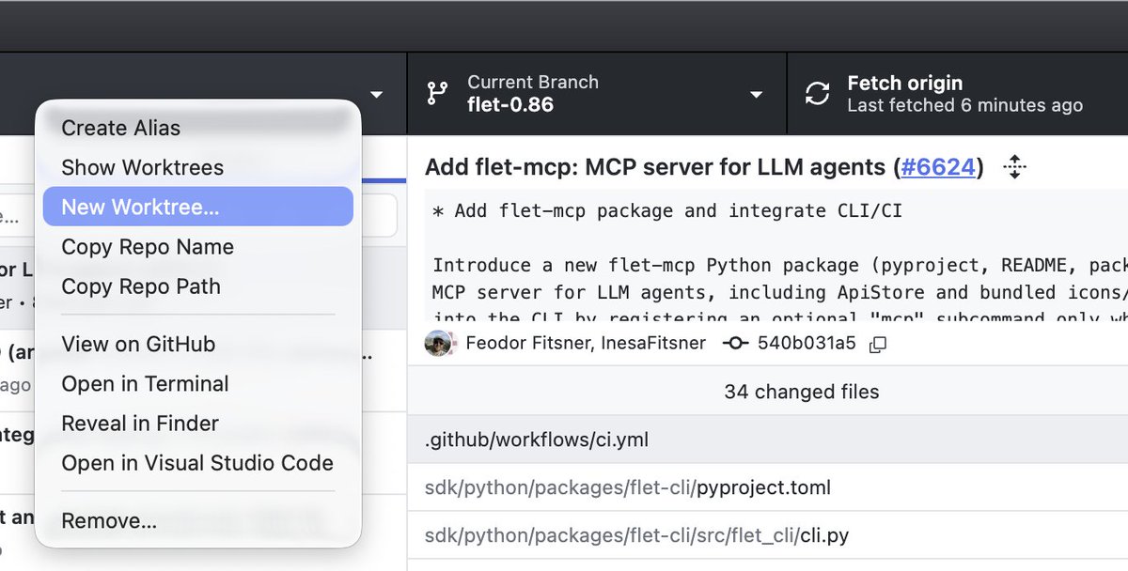This screenshot has width=1128, height=571.
Task: Click the commit hash 540b031a5 text
Action: (x=807, y=343)
